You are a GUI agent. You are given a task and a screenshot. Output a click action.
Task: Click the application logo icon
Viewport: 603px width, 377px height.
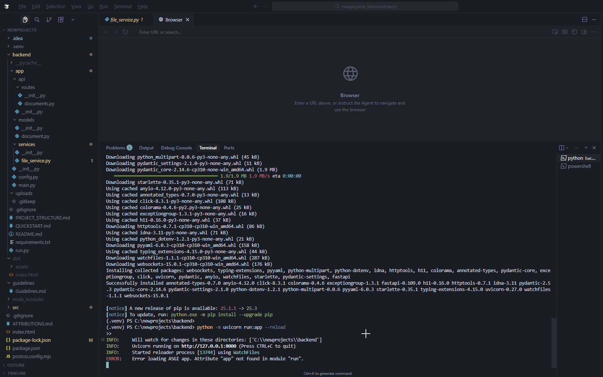tap(7, 6)
